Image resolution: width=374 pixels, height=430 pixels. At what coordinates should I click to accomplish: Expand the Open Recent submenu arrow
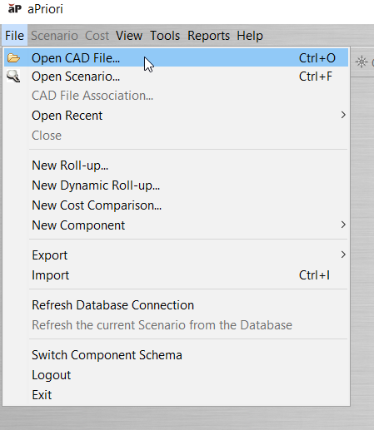tap(343, 115)
